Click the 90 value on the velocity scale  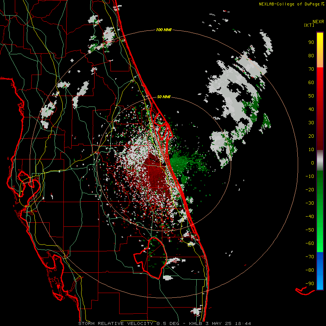(x=311, y=42)
